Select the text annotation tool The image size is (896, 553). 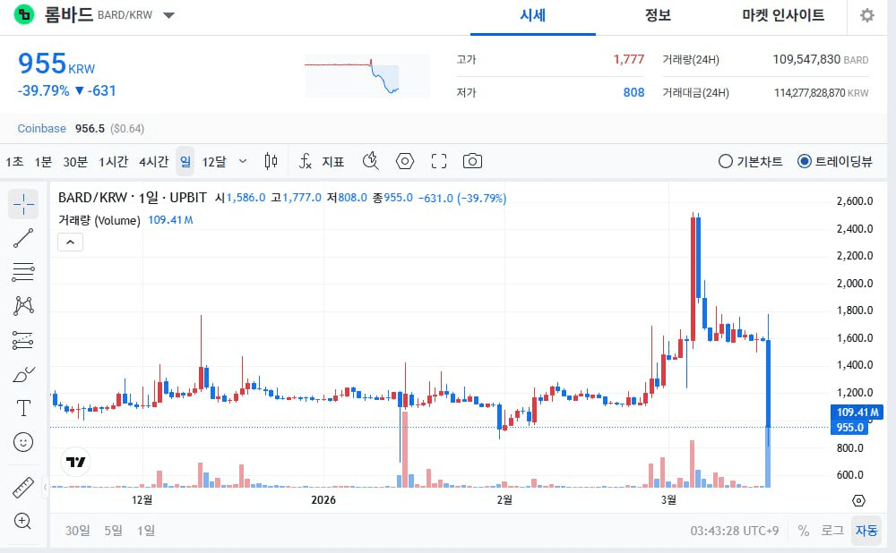pyautogui.click(x=23, y=409)
